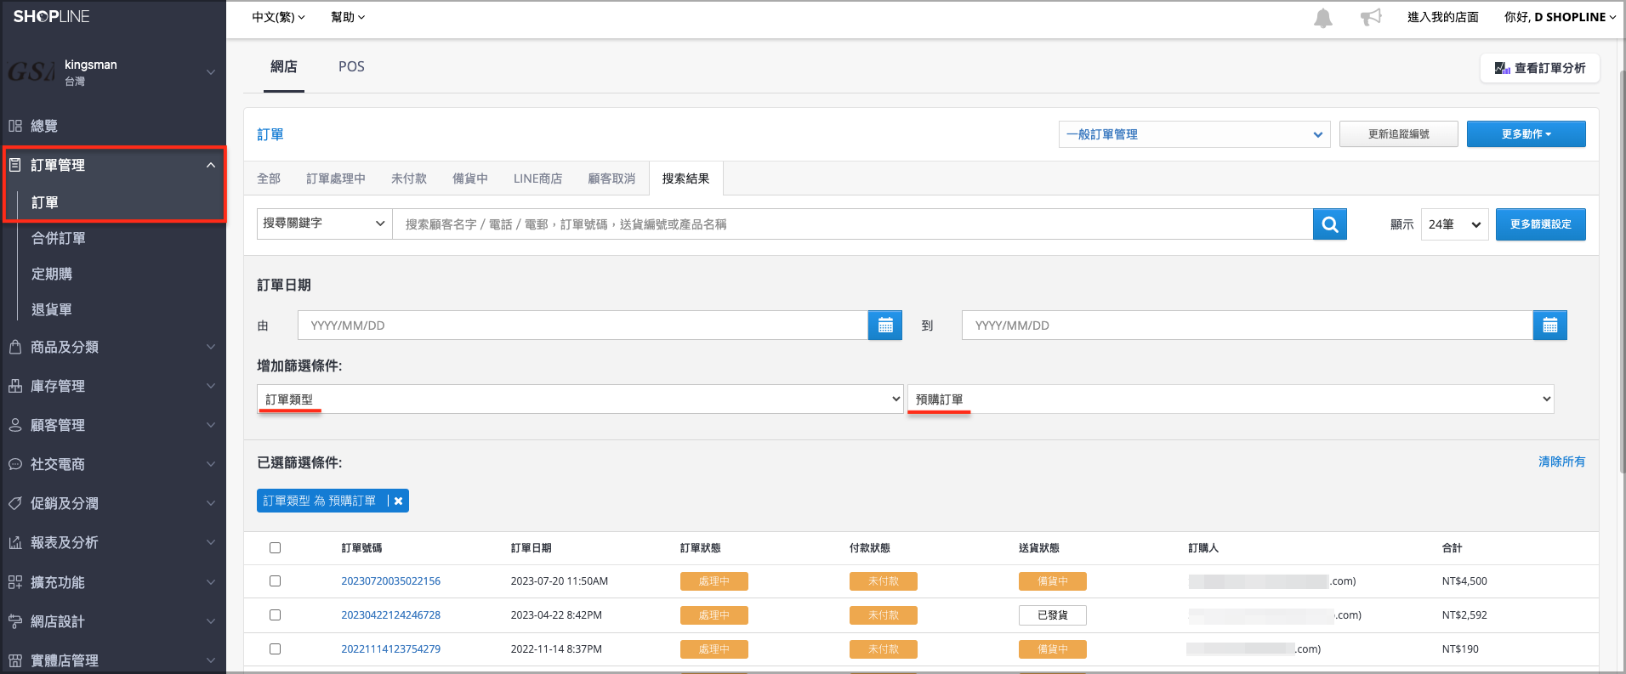Open the D SHOPLINE account dropdown

click(x=1560, y=17)
